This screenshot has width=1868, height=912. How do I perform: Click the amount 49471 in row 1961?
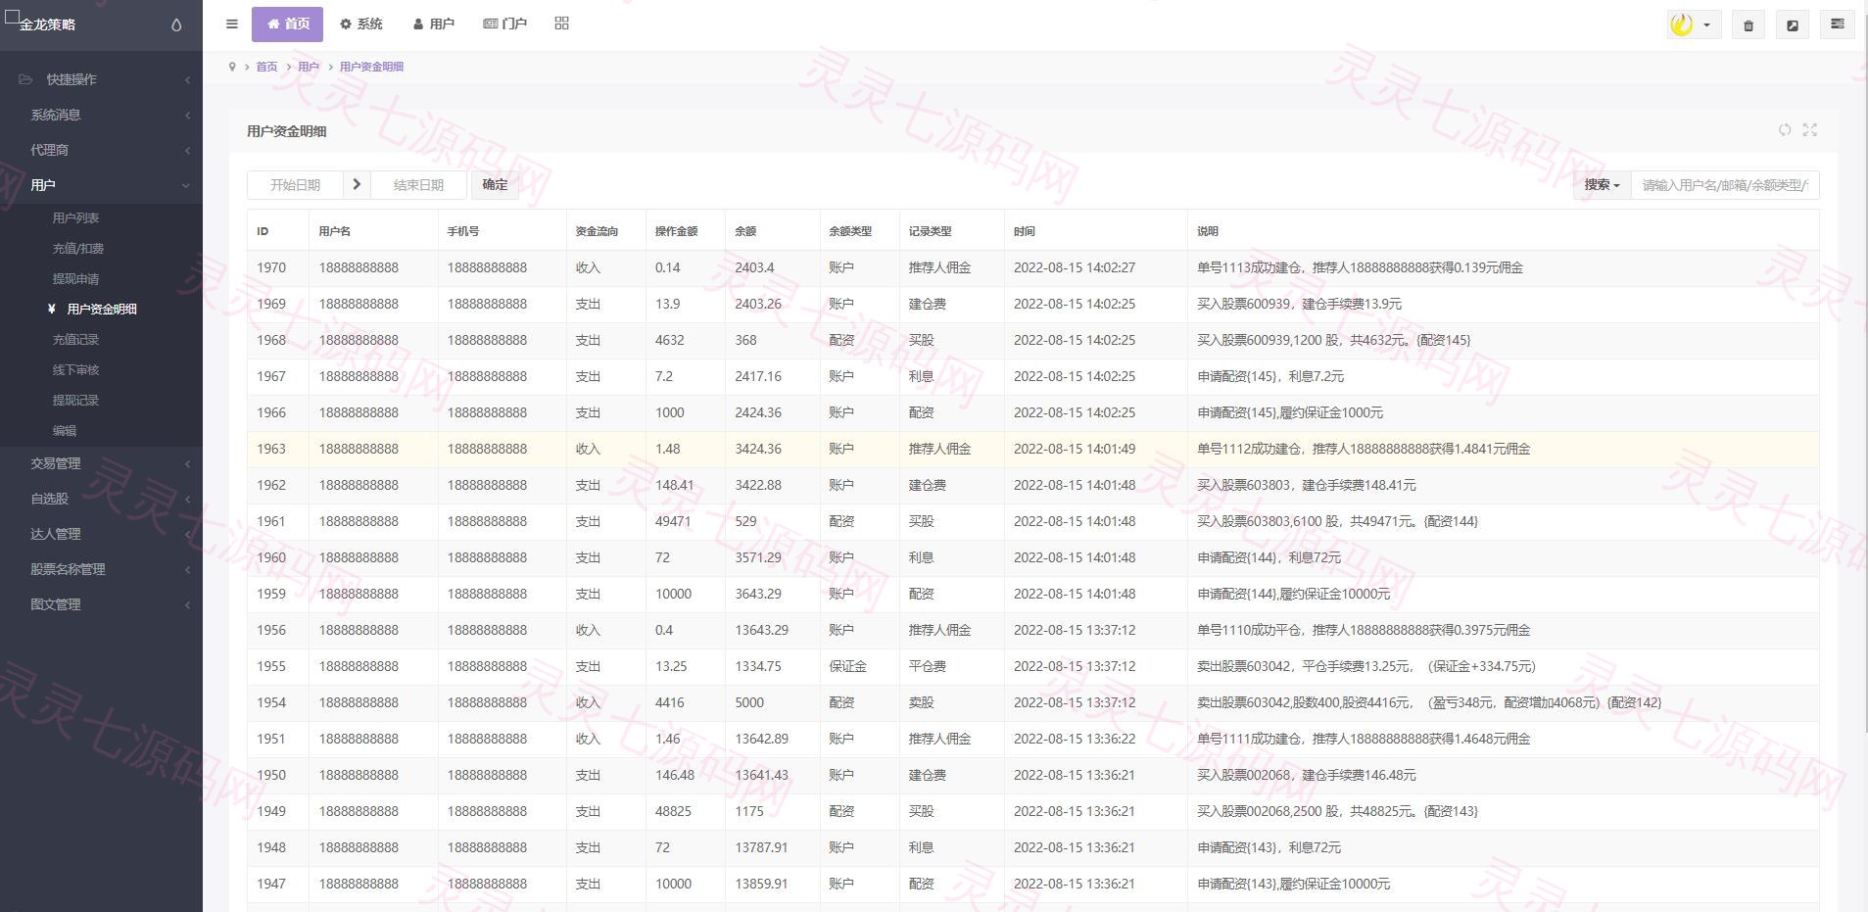pyautogui.click(x=673, y=521)
